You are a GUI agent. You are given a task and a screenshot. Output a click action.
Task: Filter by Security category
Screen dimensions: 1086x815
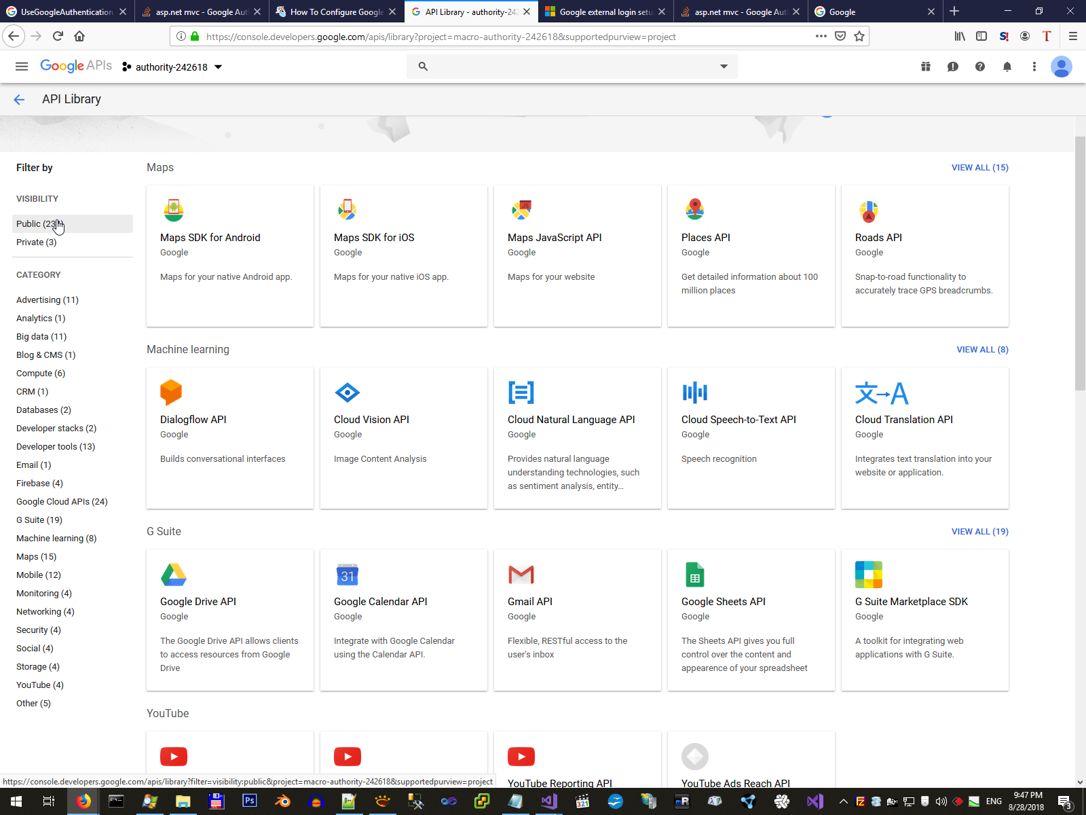[39, 630]
